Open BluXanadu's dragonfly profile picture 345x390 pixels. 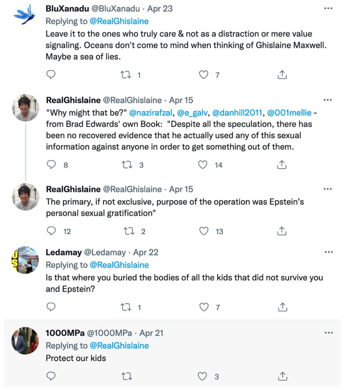click(25, 15)
